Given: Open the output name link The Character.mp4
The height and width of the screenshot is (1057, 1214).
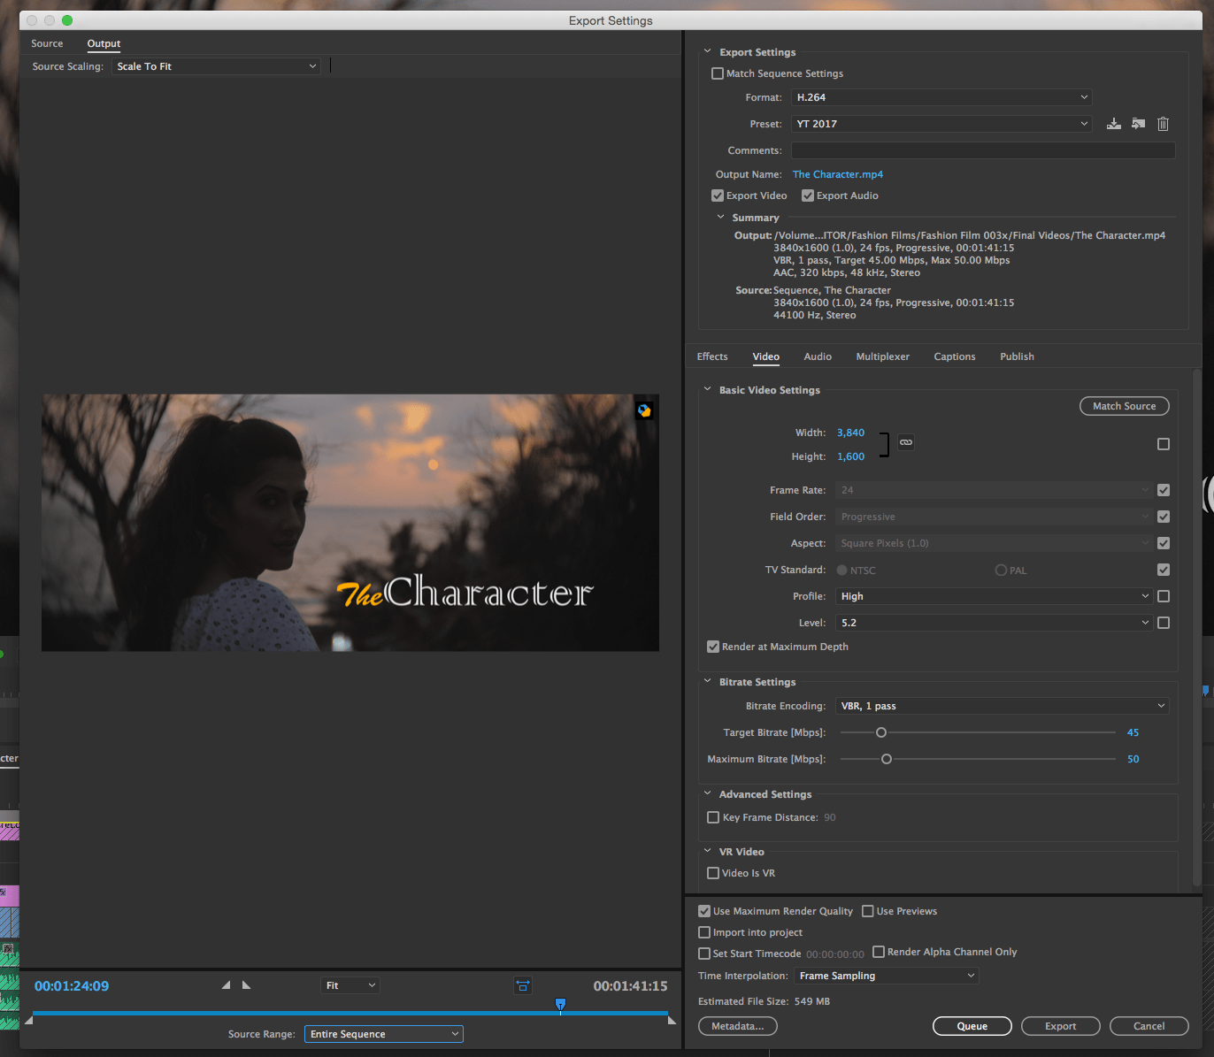Looking at the screenshot, I should 837,174.
